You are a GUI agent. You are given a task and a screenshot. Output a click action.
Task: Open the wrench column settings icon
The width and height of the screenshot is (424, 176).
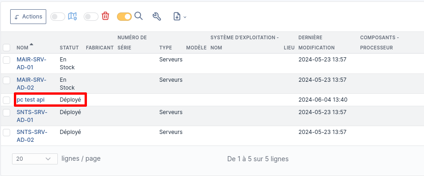[x=157, y=17]
